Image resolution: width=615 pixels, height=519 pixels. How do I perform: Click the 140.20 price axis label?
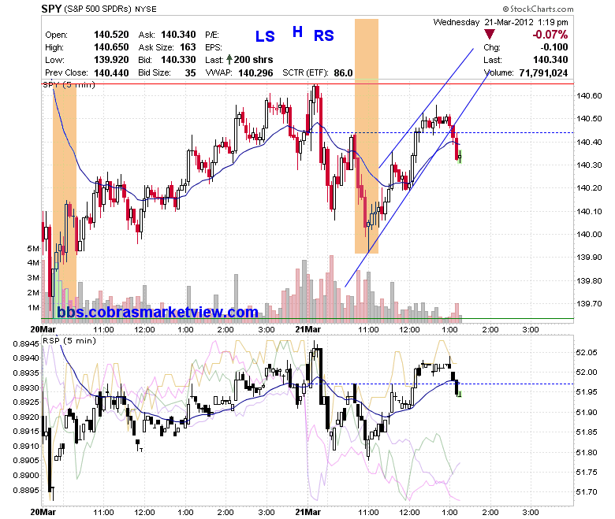click(589, 187)
